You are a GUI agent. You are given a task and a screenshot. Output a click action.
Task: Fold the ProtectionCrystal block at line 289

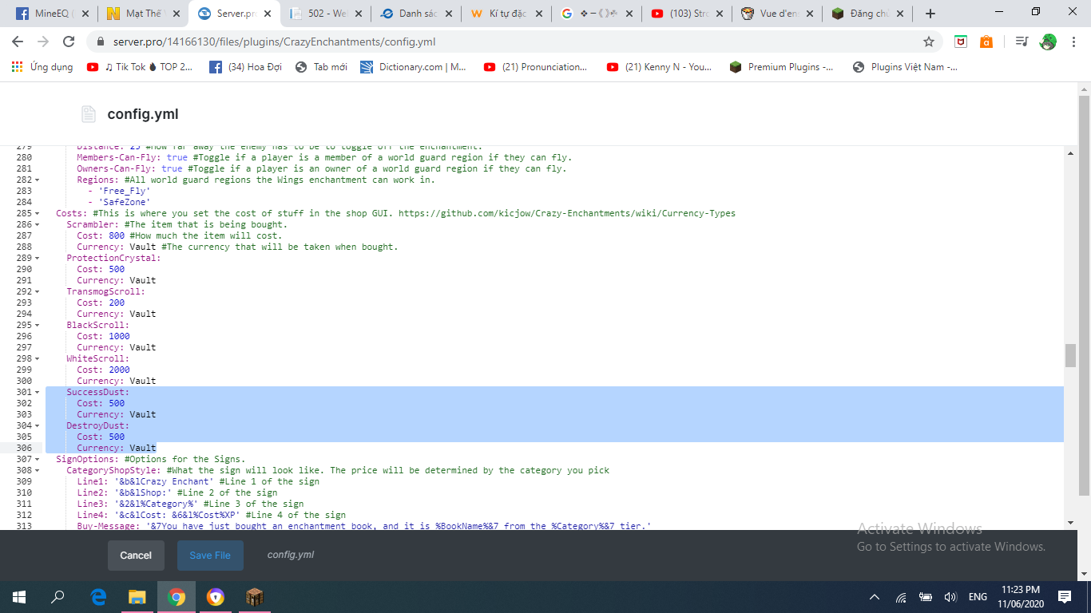click(38, 258)
